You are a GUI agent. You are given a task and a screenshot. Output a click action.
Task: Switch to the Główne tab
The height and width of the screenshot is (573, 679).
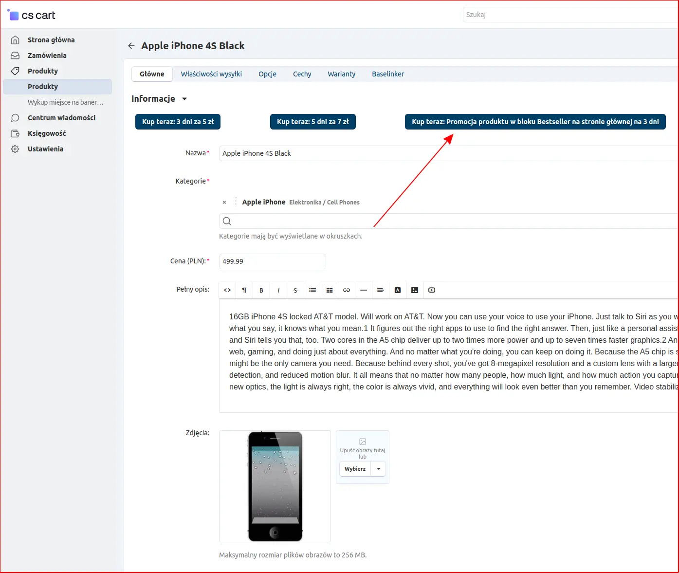click(152, 74)
